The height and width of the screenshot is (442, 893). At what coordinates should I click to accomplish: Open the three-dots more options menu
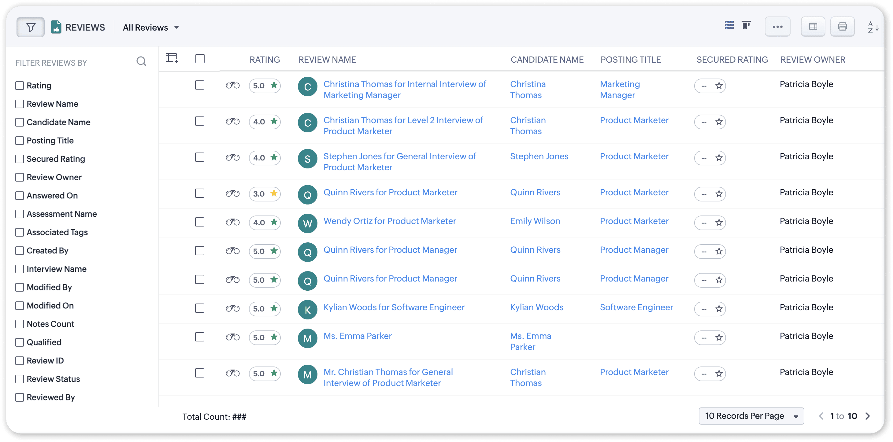tap(777, 27)
